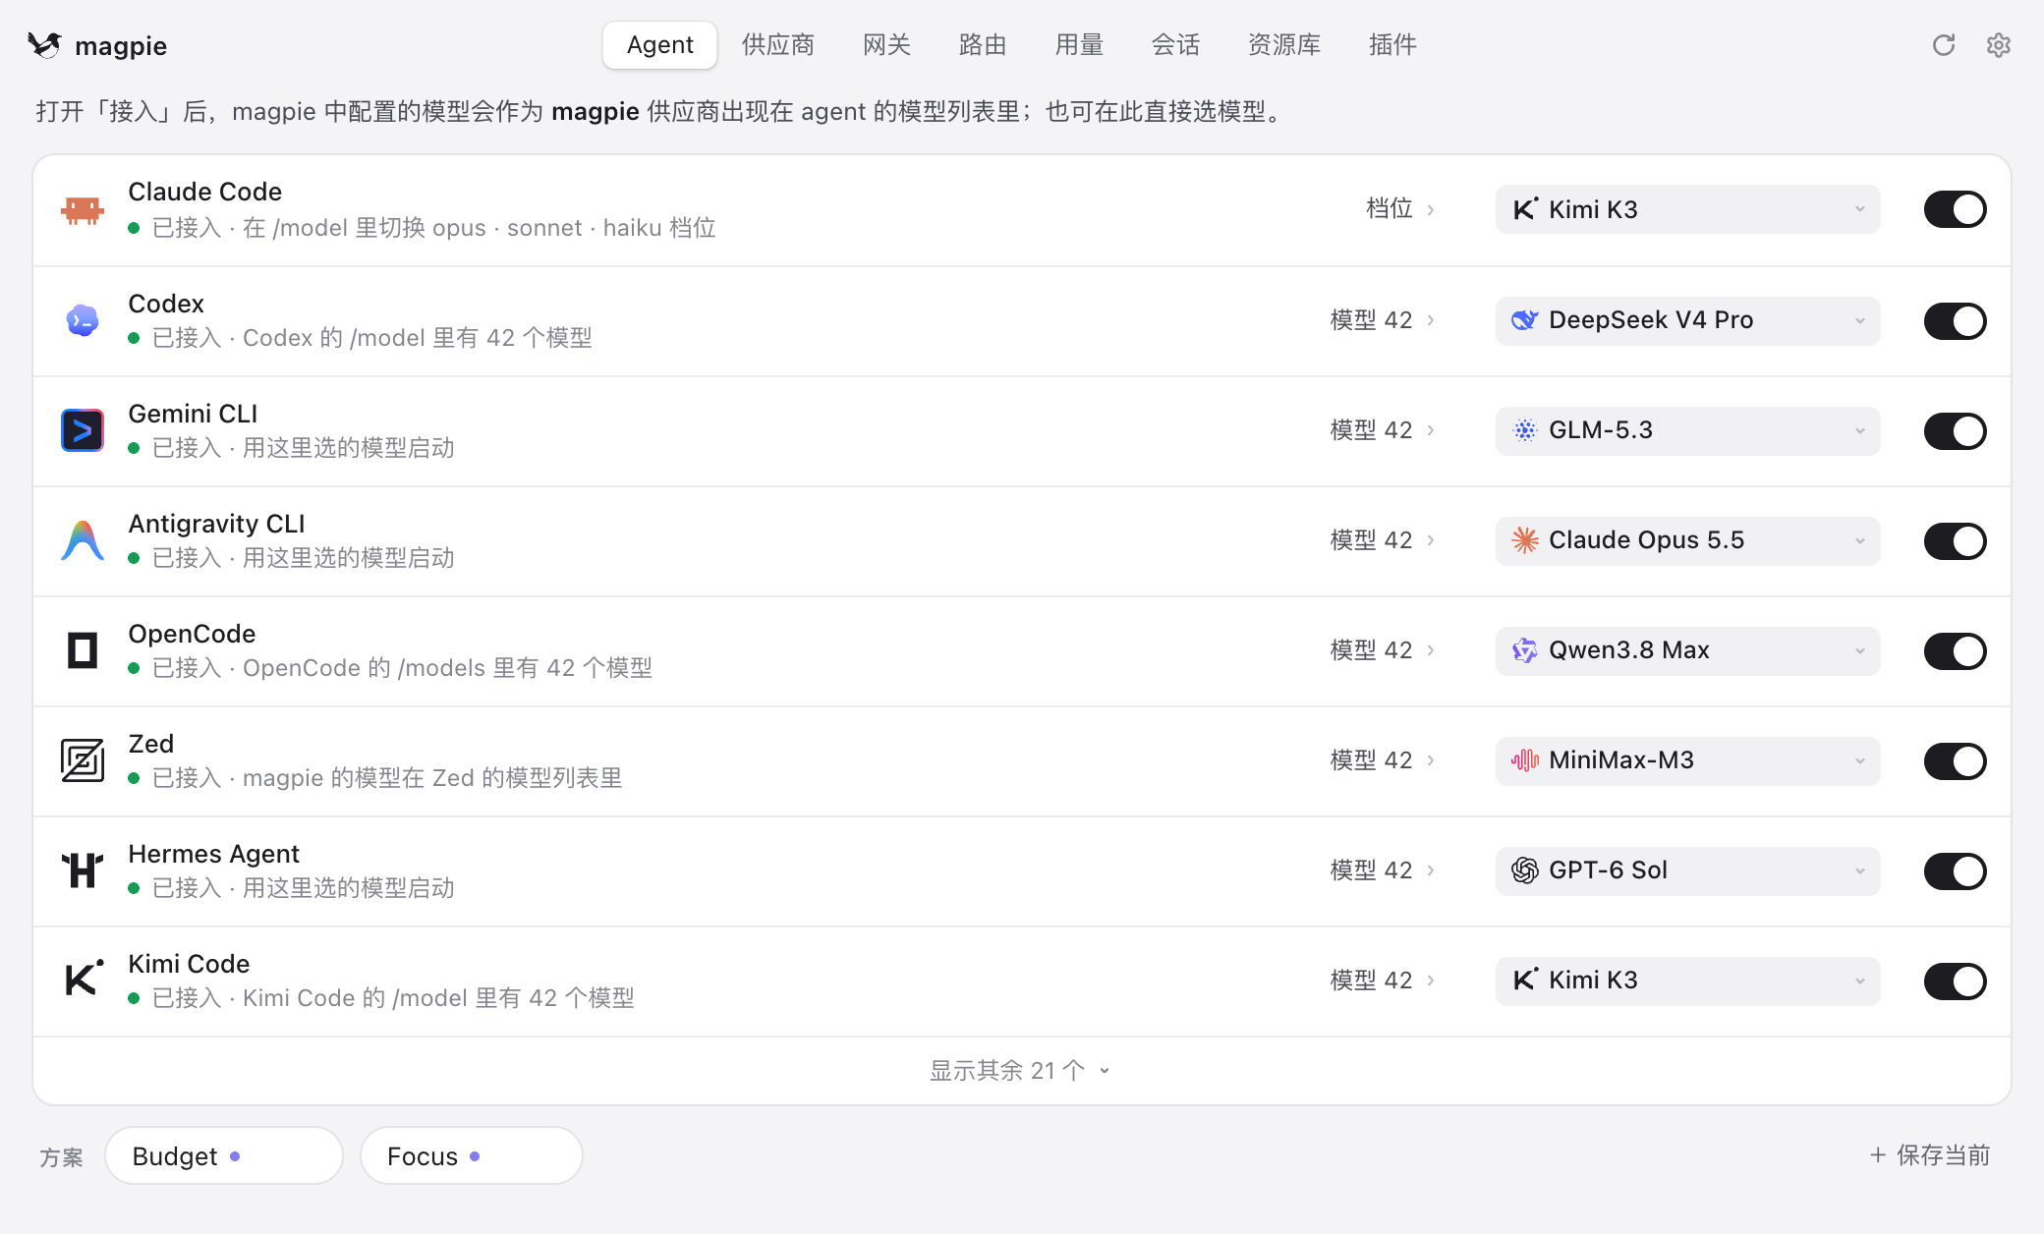Open the Qwen3.8 Max model dropdown
This screenshot has height=1234, width=2044.
(x=1687, y=650)
